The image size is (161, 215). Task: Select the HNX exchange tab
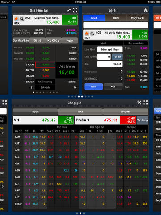tap(80, 112)
